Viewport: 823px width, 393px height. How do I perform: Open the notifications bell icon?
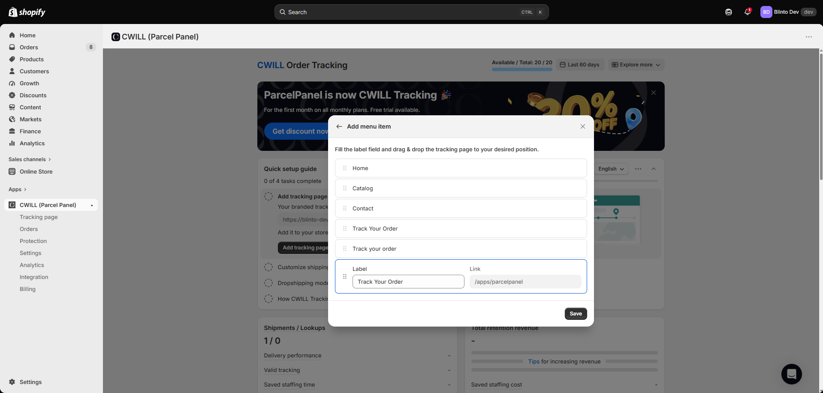(748, 12)
